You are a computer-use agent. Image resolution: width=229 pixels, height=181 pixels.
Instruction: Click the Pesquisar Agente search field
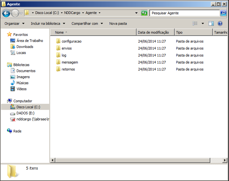coord(184,13)
